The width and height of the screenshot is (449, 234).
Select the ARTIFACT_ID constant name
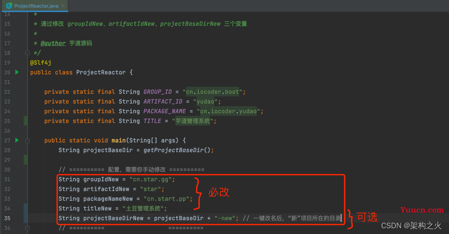point(163,102)
